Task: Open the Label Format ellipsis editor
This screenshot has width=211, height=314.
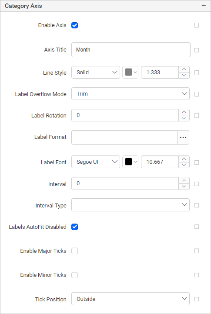Action: pos(183,138)
